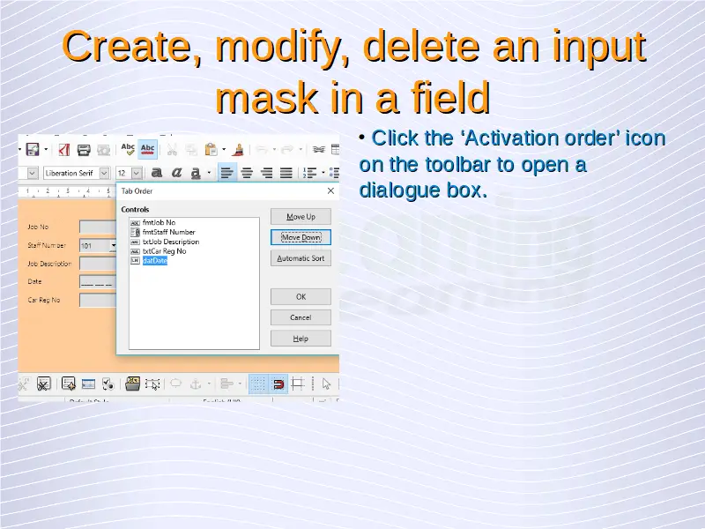Confirm the Tab Order with OK

(x=301, y=296)
